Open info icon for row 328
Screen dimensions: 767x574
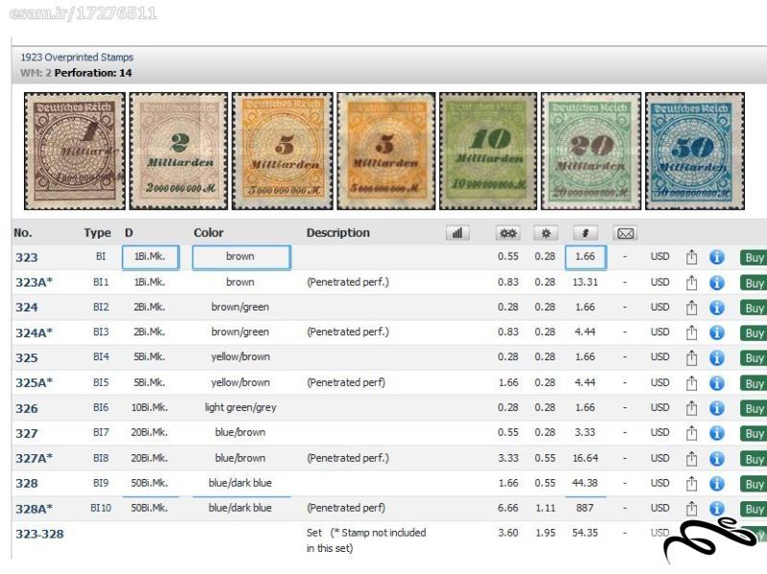[x=716, y=484]
